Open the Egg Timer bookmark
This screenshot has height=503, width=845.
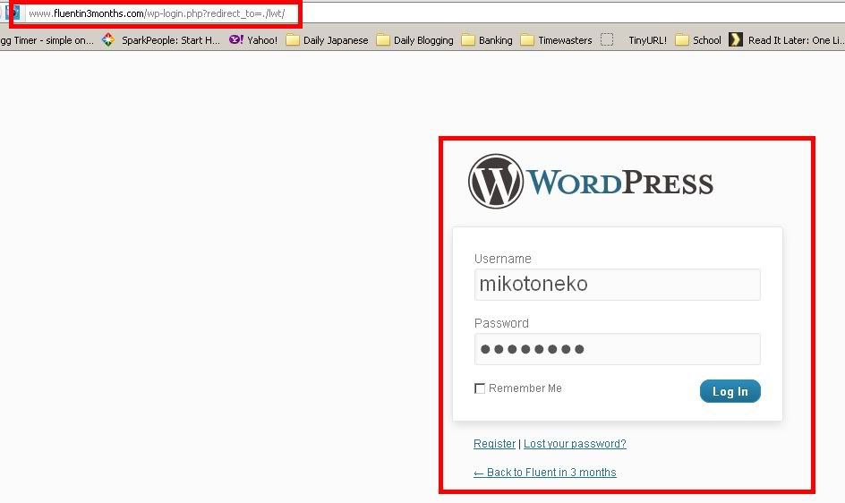47,40
